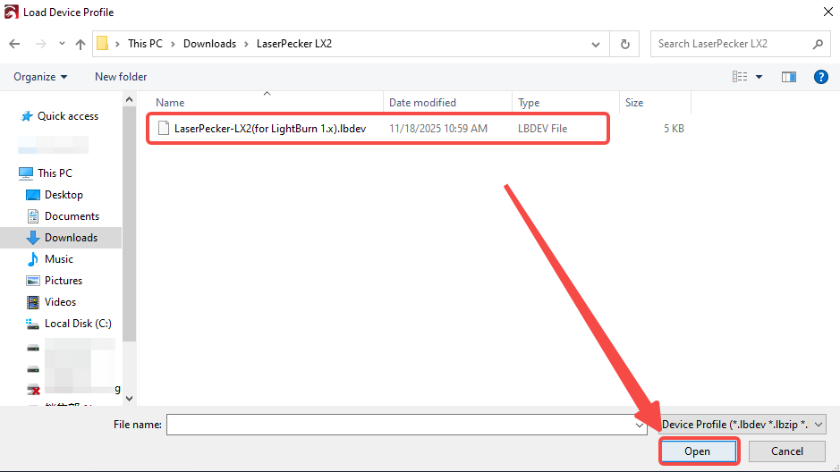The height and width of the screenshot is (472, 840).
Task: Expand the Organize dropdown menu
Action: pyautogui.click(x=40, y=77)
